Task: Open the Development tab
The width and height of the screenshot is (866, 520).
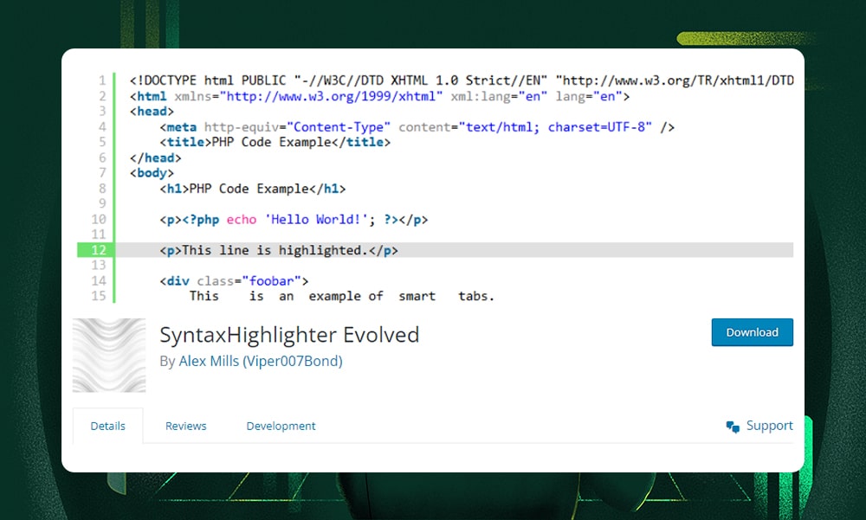Action: point(281,425)
